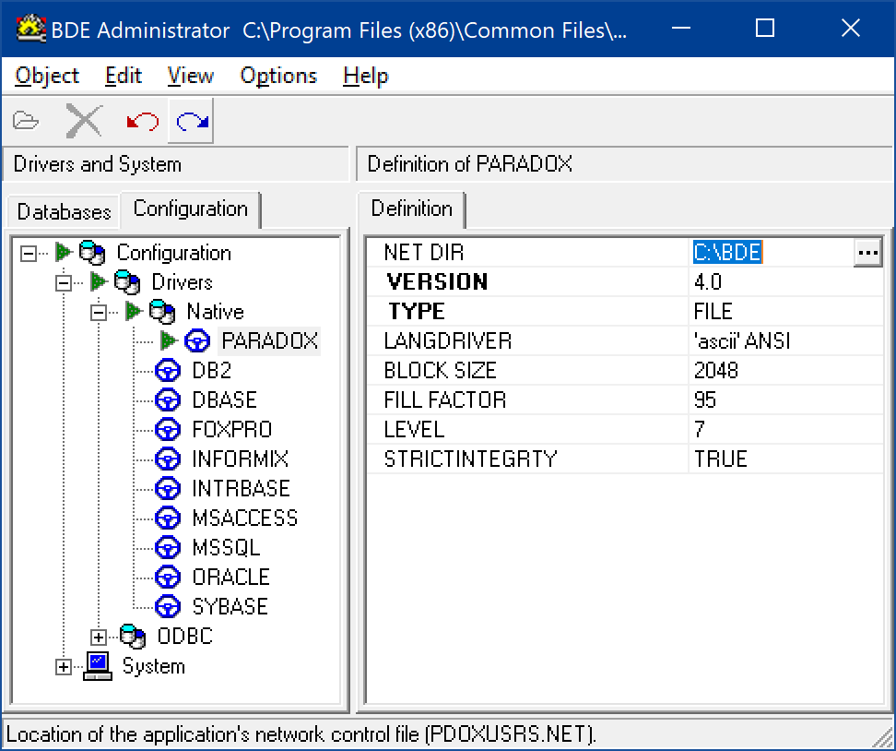This screenshot has width=896, height=751.
Task: Click the Open toolbar icon
Action: pyautogui.click(x=26, y=121)
